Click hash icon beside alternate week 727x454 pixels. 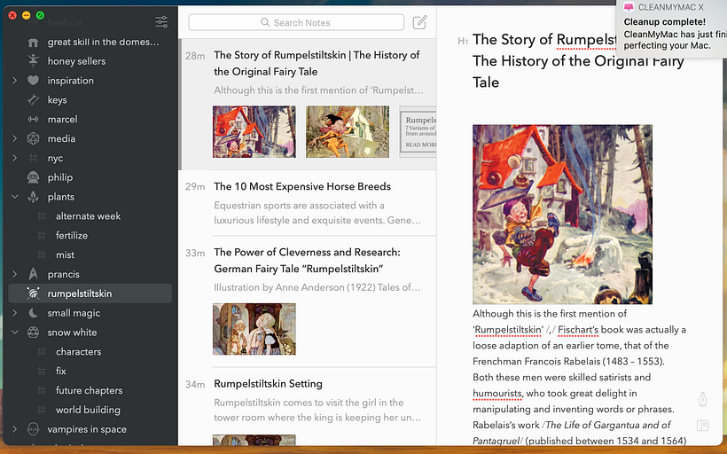click(42, 216)
